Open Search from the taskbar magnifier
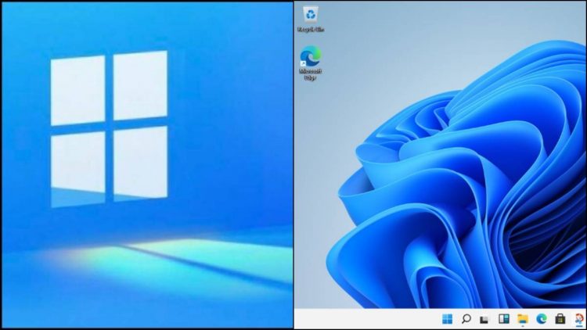This screenshot has height=330, width=587. tap(466, 319)
